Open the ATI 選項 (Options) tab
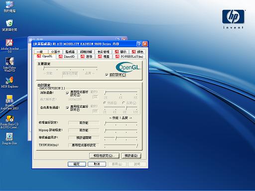The width and height of the screenshot is (255, 191). point(87,57)
